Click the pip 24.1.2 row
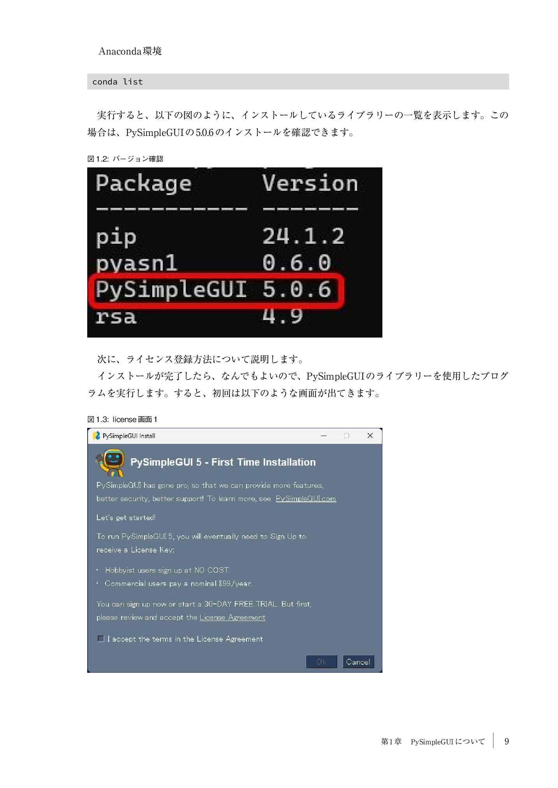 point(220,236)
